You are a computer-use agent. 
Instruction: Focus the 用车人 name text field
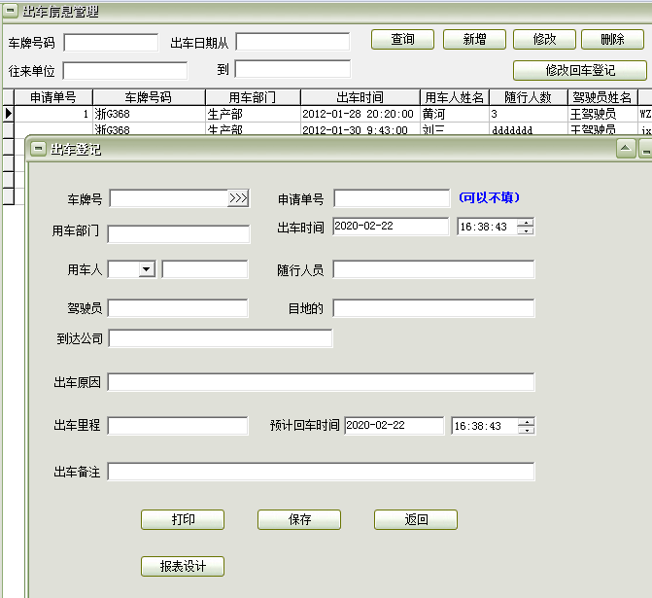pyautogui.click(x=205, y=269)
